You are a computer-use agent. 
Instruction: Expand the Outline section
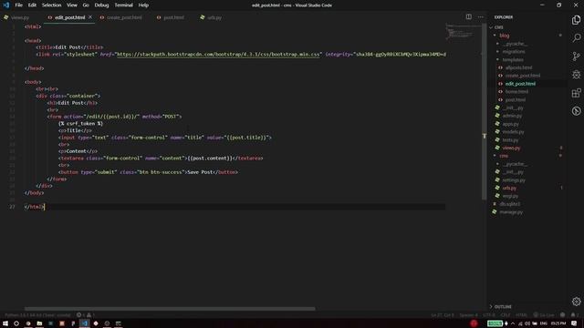(503, 307)
